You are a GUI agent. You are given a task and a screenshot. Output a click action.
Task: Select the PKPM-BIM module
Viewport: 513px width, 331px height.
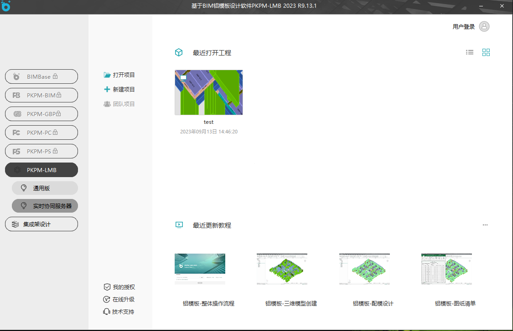(41, 95)
